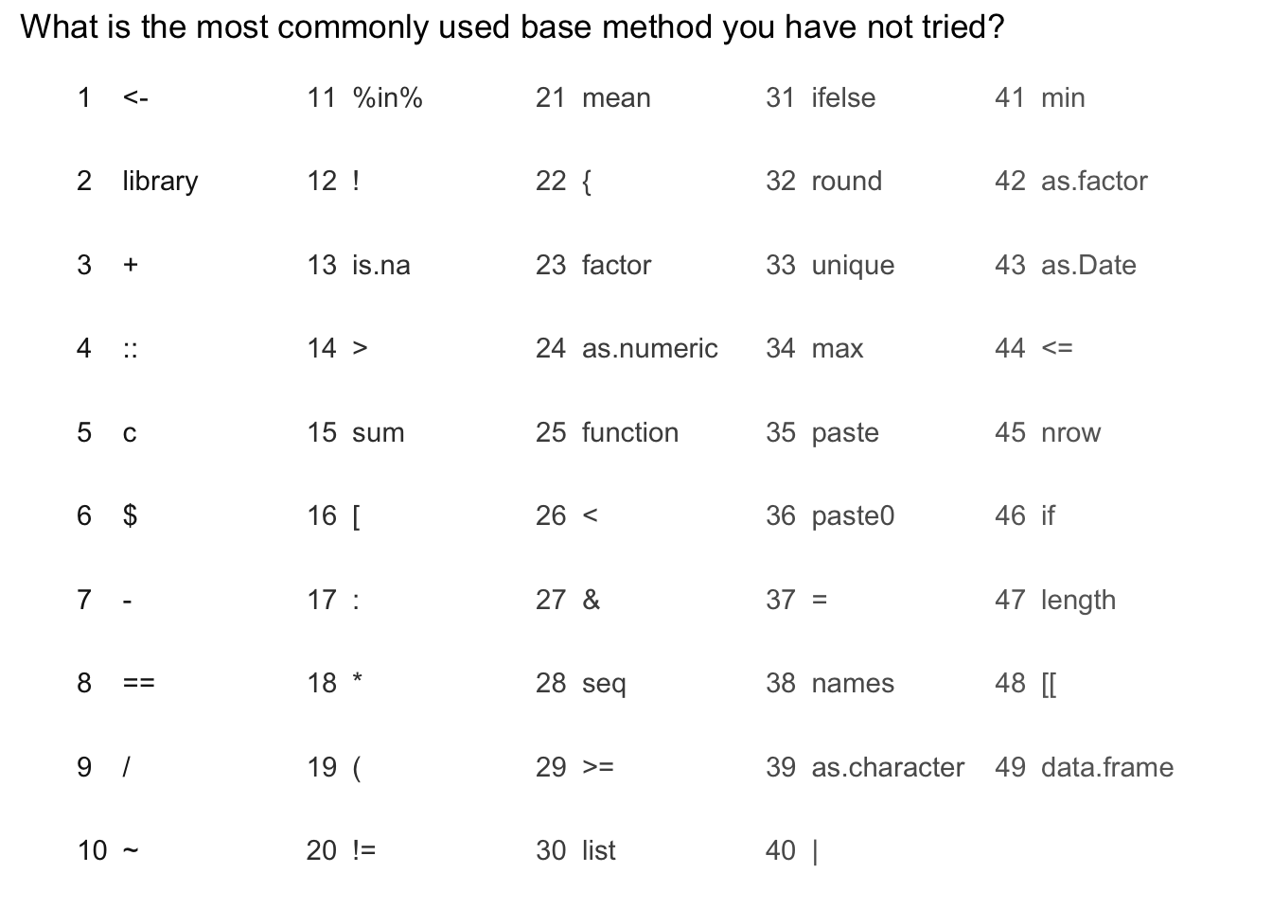Image resolution: width=1272 pixels, height=908 pixels.
Task: Choose the function keyword entry
Action: [630, 432]
